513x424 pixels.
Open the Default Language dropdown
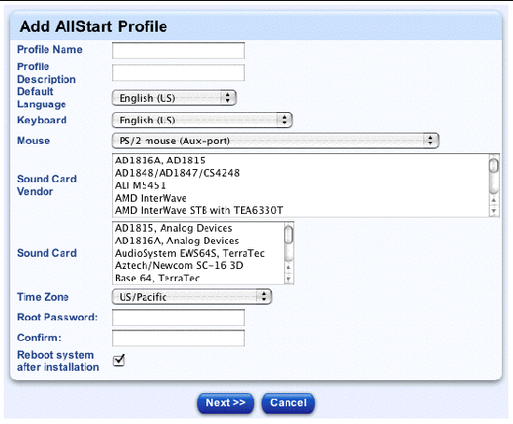(174, 98)
